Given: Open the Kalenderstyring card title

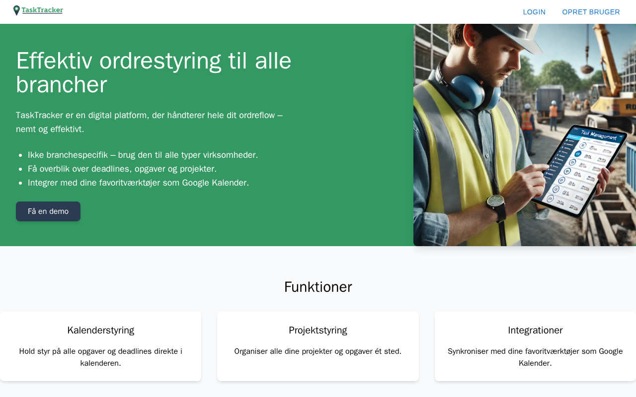Looking at the screenshot, I should [100, 330].
